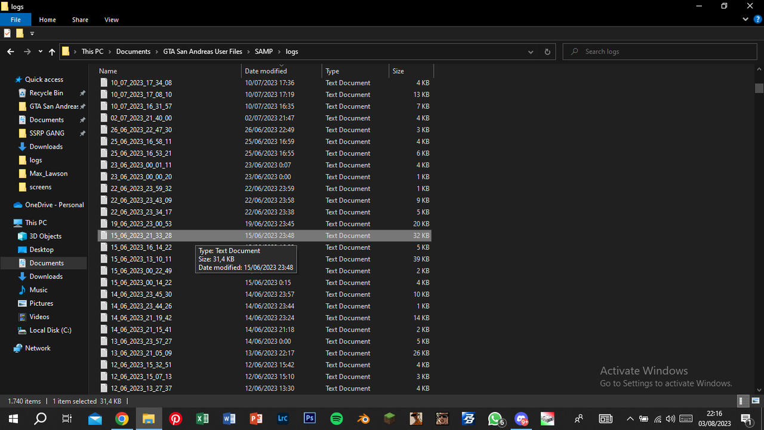Click the file icon of 26_06_2023_22_47_30
Viewport: 764px width, 430px height.
click(x=104, y=130)
